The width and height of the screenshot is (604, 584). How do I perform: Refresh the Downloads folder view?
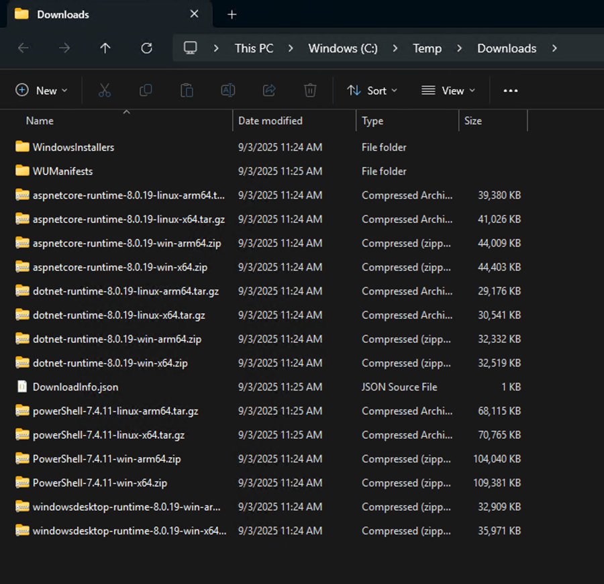coord(147,48)
